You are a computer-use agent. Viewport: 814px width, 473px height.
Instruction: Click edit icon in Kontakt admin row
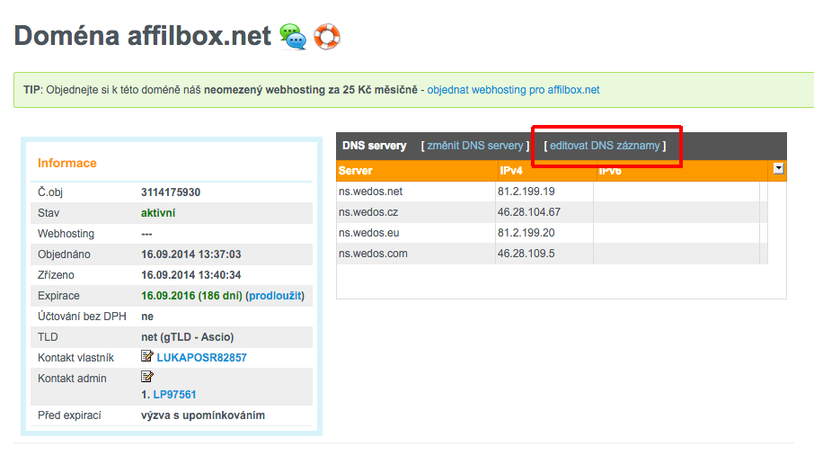(147, 376)
